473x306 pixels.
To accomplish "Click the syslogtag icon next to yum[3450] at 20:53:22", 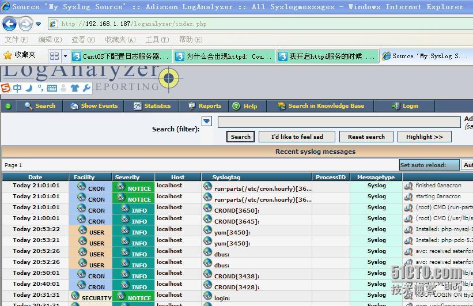I will (x=207, y=230).
